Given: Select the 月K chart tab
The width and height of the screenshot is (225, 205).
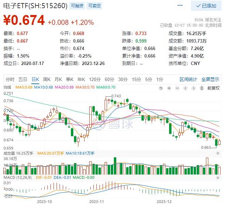Looking at the screenshot, I should (58, 79).
